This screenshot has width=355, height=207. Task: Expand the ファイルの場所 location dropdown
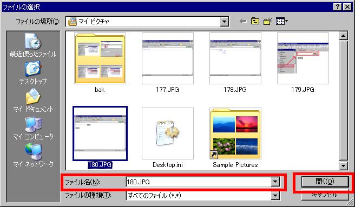tap(224, 22)
